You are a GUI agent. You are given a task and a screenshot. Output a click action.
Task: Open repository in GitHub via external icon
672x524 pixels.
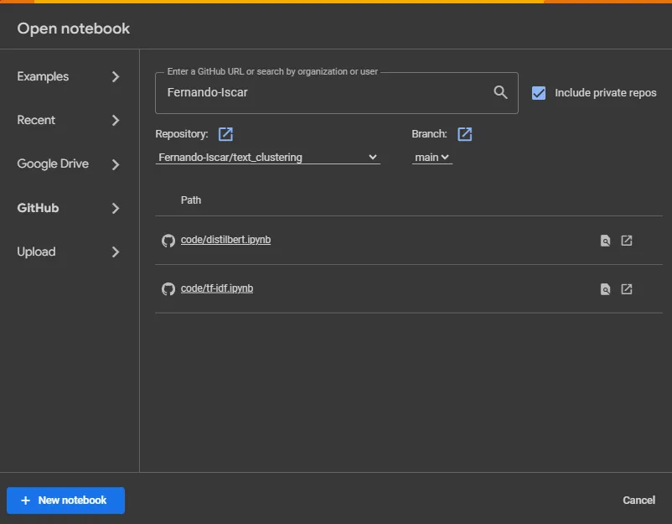click(x=225, y=134)
